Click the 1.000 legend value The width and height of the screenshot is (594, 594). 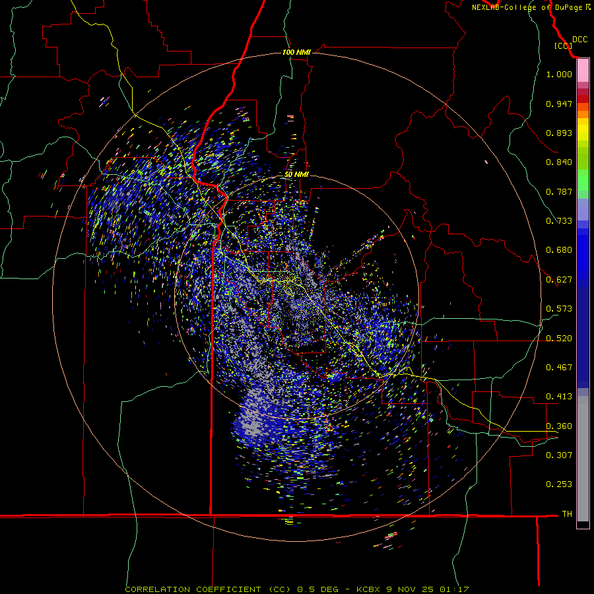559,74
